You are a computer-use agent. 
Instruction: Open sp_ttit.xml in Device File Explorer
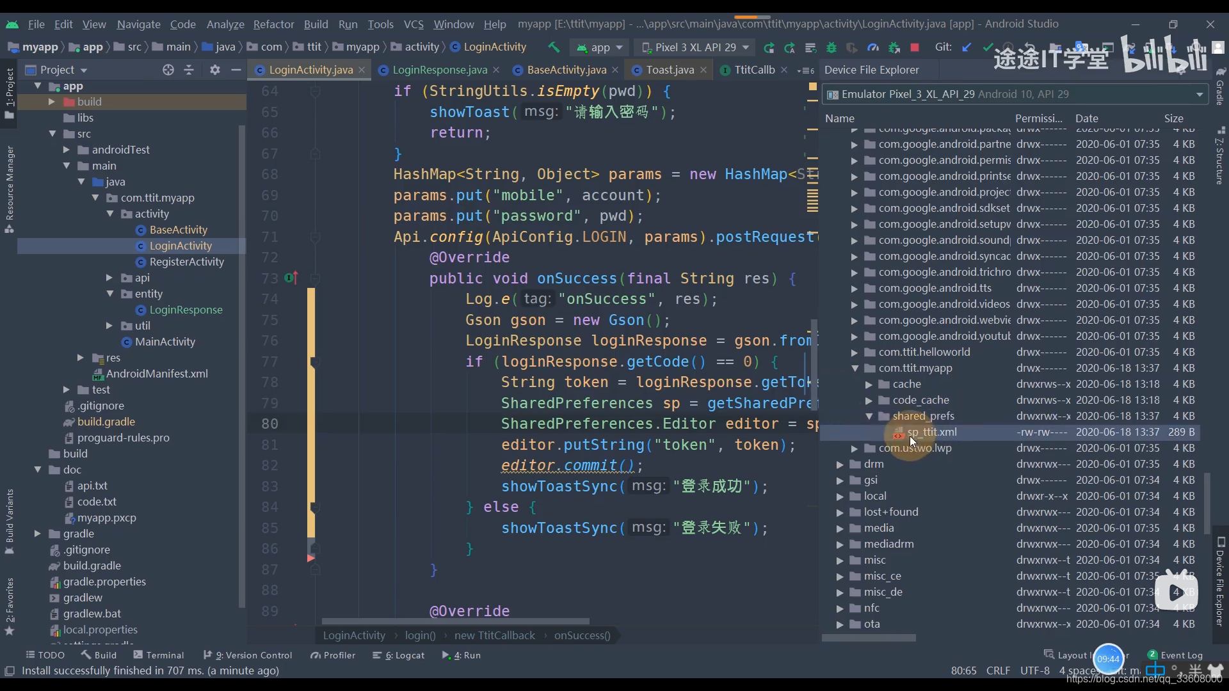[x=931, y=432]
